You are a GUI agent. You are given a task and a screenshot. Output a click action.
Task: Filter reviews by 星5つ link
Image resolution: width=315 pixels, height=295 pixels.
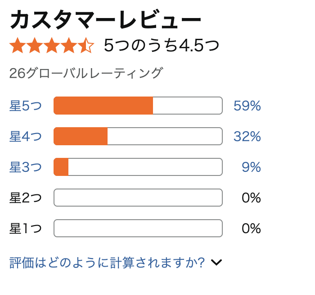pyautogui.click(x=26, y=106)
